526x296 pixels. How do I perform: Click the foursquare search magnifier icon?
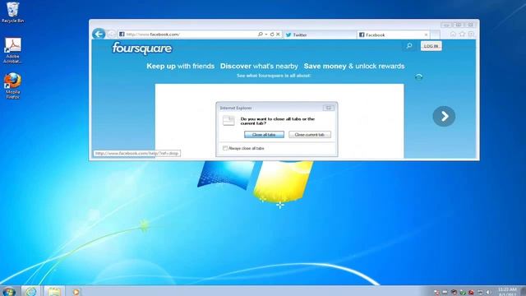[409, 46]
